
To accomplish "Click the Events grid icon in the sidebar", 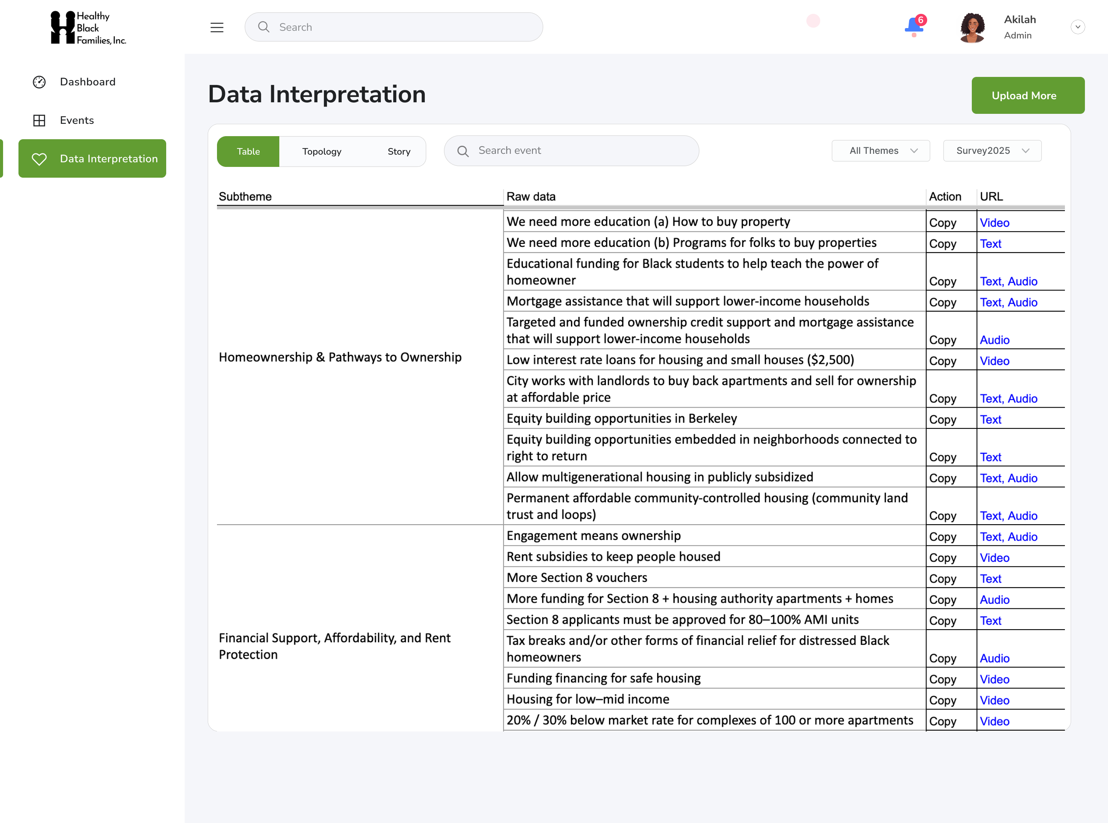I will pos(39,120).
